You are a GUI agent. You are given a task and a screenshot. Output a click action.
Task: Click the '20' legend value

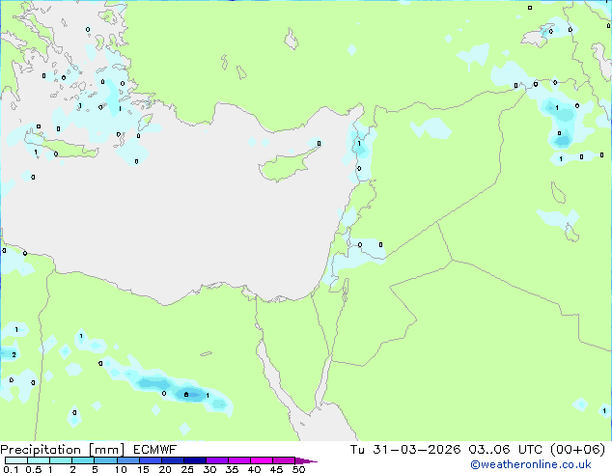click(x=165, y=469)
